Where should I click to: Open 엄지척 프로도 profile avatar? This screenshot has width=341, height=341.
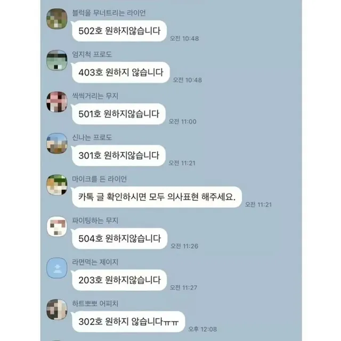[x=57, y=60]
